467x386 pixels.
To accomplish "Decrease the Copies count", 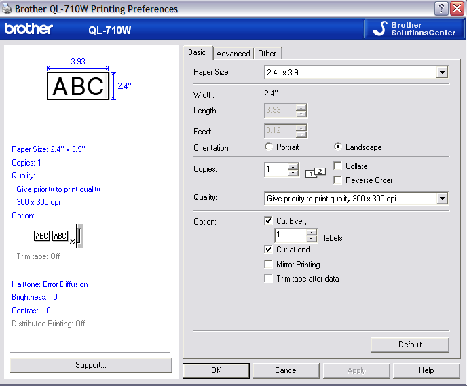I will click(293, 173).
